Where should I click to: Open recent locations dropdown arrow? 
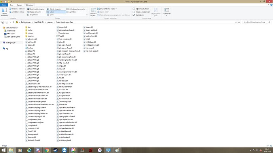click(10, 22)
